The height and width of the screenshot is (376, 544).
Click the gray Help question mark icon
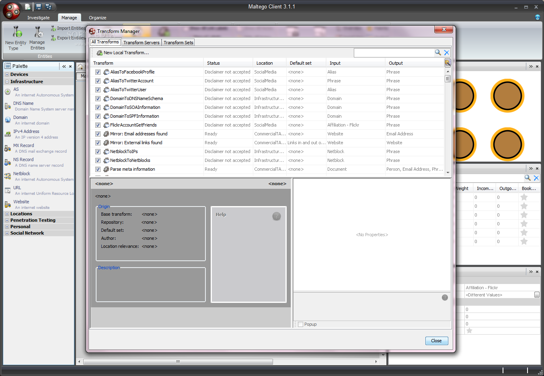pyautogui.click(x=277, y=216)
